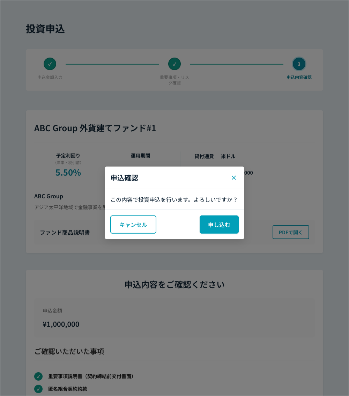
Task: Click the 重要事項・リスク確認 step label
Action: pyautogui.click(x=174, y=80)
